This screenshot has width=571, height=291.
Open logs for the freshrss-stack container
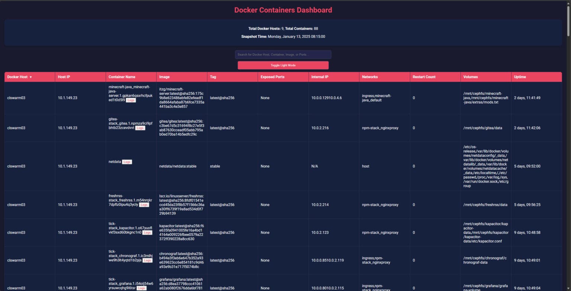pos(144,204)
